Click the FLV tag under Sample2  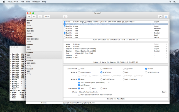point(28,31)
